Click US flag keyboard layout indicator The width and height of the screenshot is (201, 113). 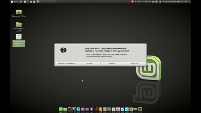160,2
